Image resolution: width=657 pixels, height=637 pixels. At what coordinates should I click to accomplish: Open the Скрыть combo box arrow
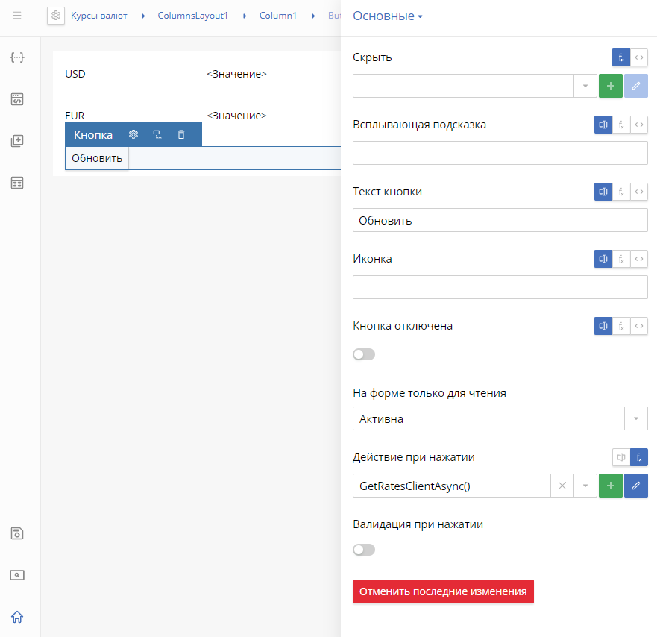585,86
